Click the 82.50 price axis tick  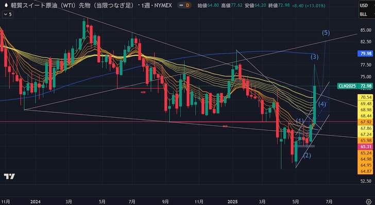[366, 42]
